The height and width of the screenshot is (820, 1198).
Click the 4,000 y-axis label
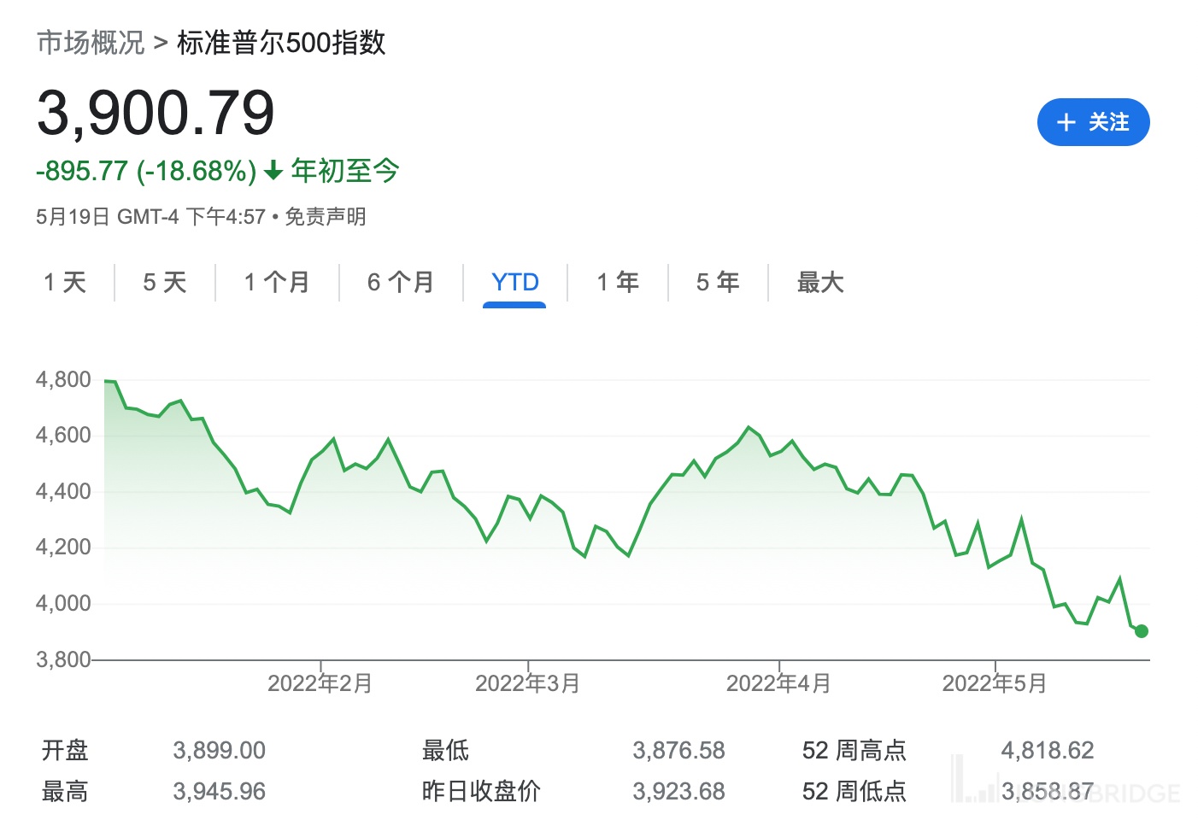point(63,603)
